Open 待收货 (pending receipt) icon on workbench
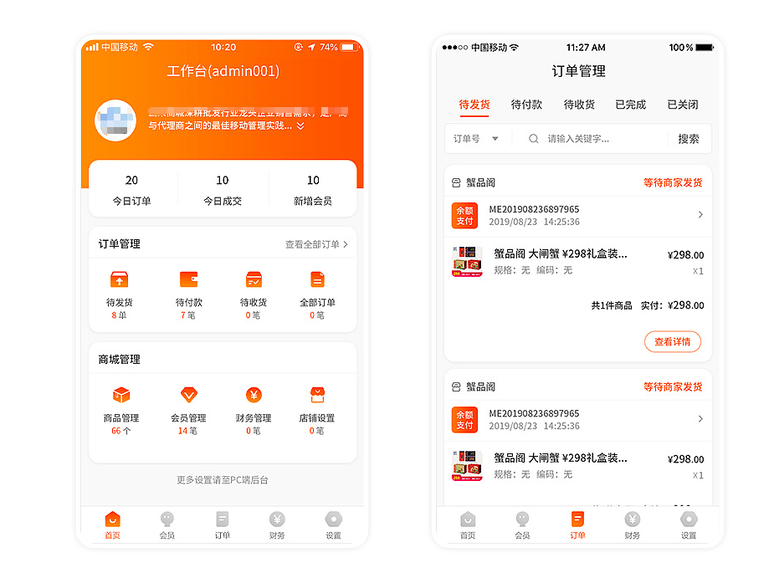This screenshot has width=774, height=573. point(253,279)
